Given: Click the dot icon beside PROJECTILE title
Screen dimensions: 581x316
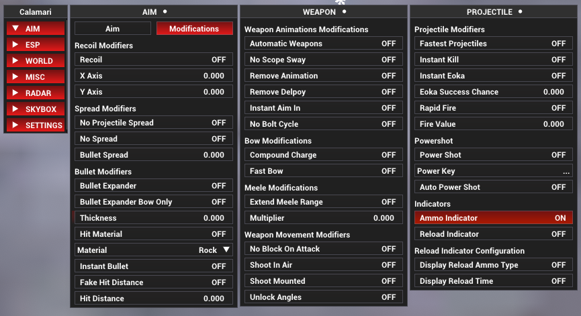Looking at the screenshot, I should click(x=521, y=11).
